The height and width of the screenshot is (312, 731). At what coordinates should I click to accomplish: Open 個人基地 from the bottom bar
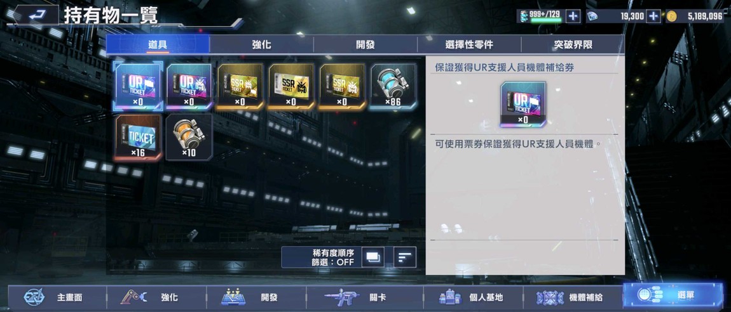tap(473, 297)
